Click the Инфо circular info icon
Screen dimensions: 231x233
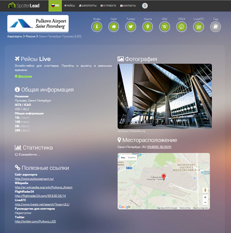tap(97, 27)
